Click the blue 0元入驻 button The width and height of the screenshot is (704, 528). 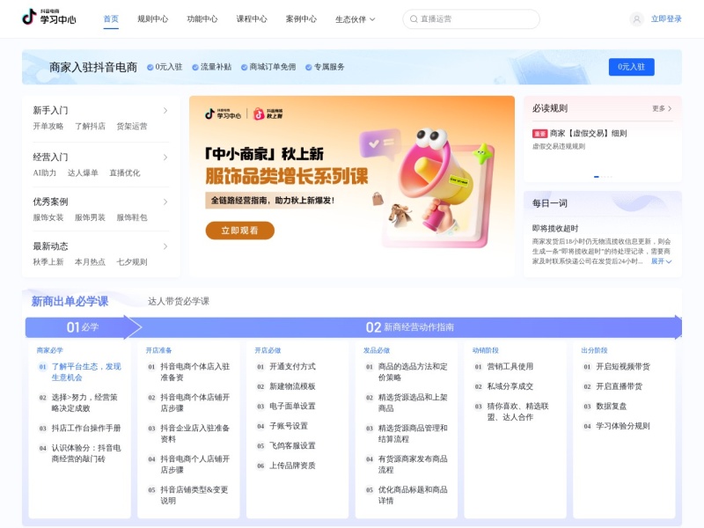(x=631, y=67)
